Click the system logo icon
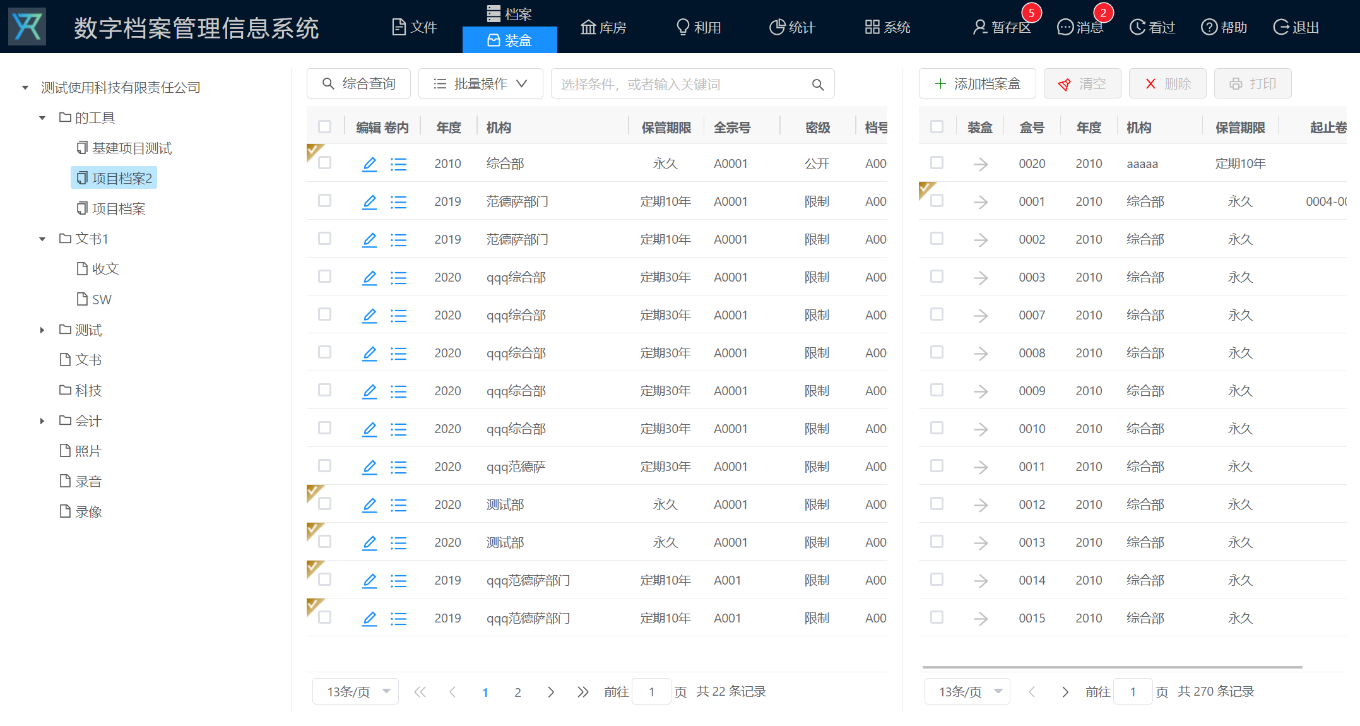 (x=27, y=27)
